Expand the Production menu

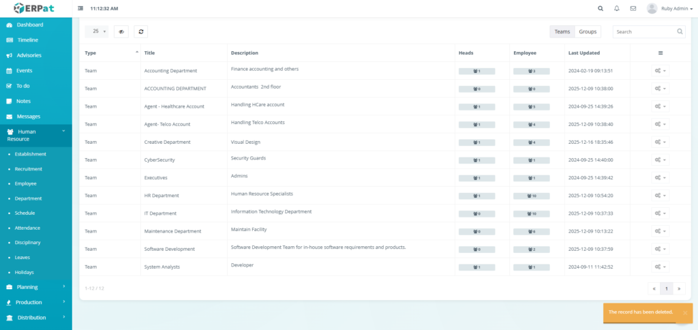tap(35, 303)
